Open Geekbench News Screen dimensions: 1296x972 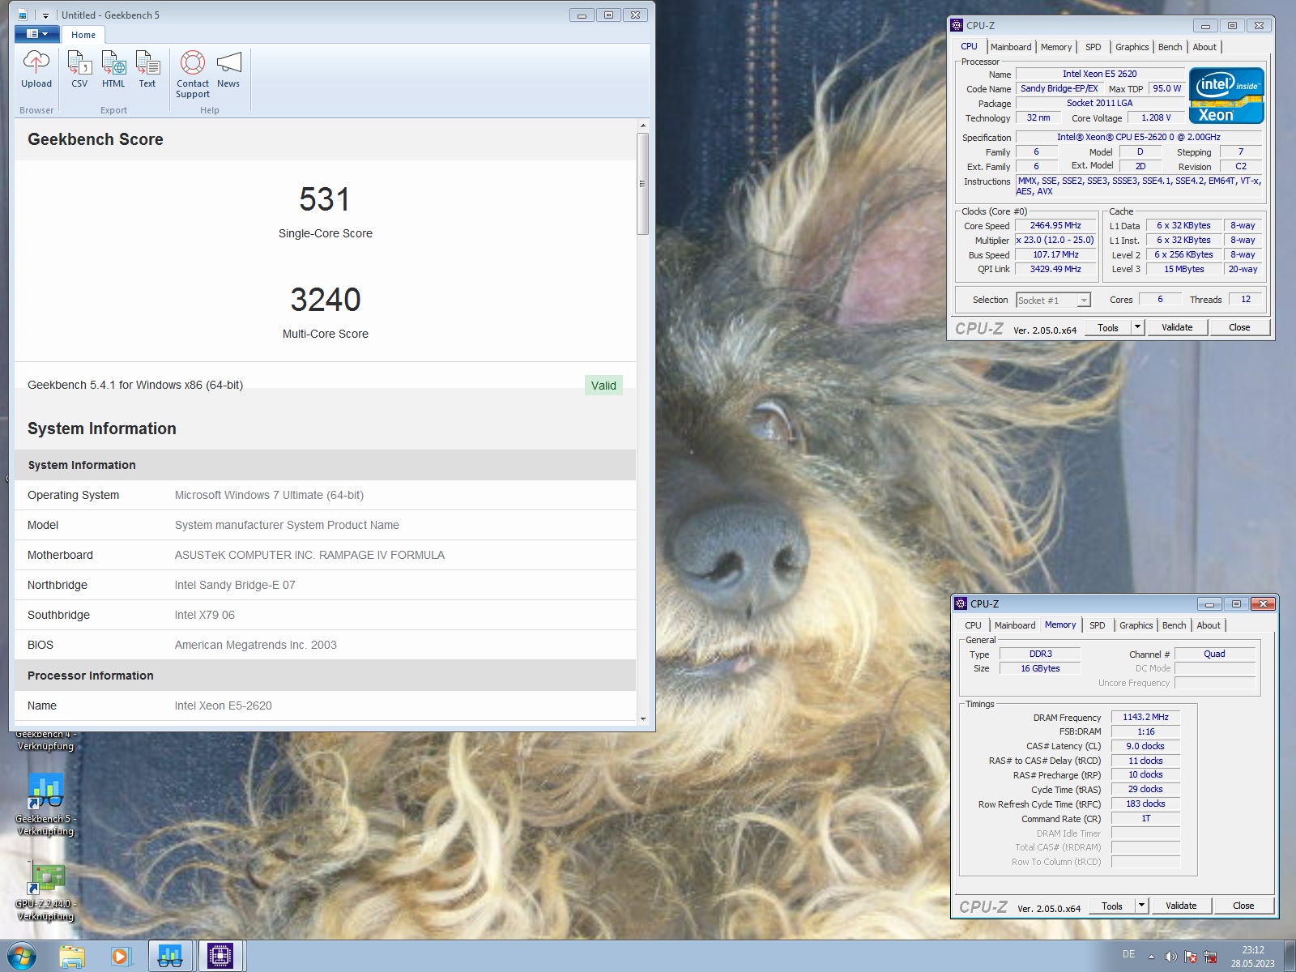pyautogui.click(x=228, y=70)
